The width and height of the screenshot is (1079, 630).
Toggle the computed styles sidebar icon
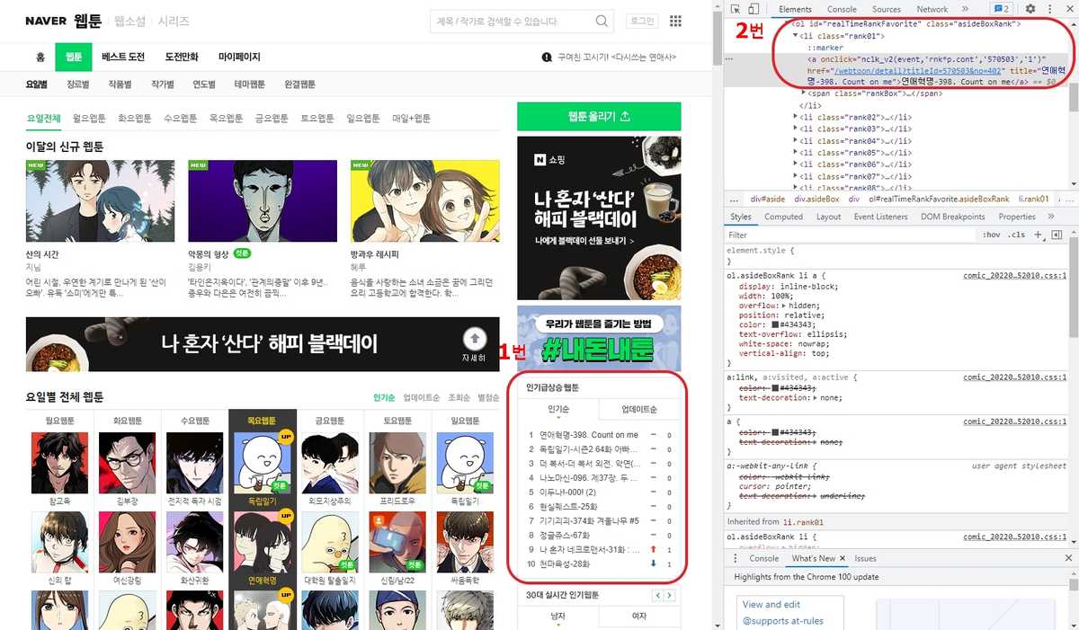(1057, 235)
